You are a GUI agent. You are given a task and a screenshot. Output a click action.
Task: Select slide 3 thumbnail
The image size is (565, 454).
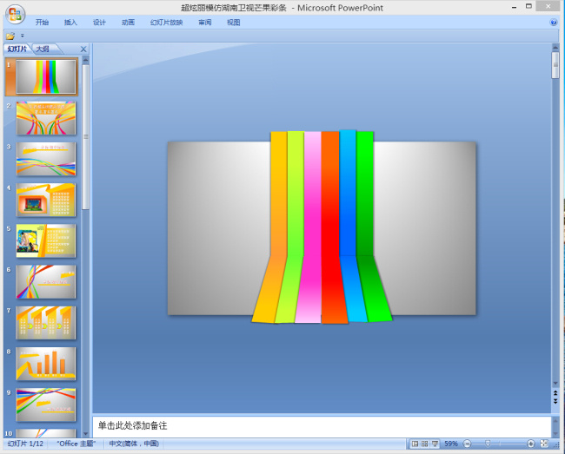pos(46,159)
